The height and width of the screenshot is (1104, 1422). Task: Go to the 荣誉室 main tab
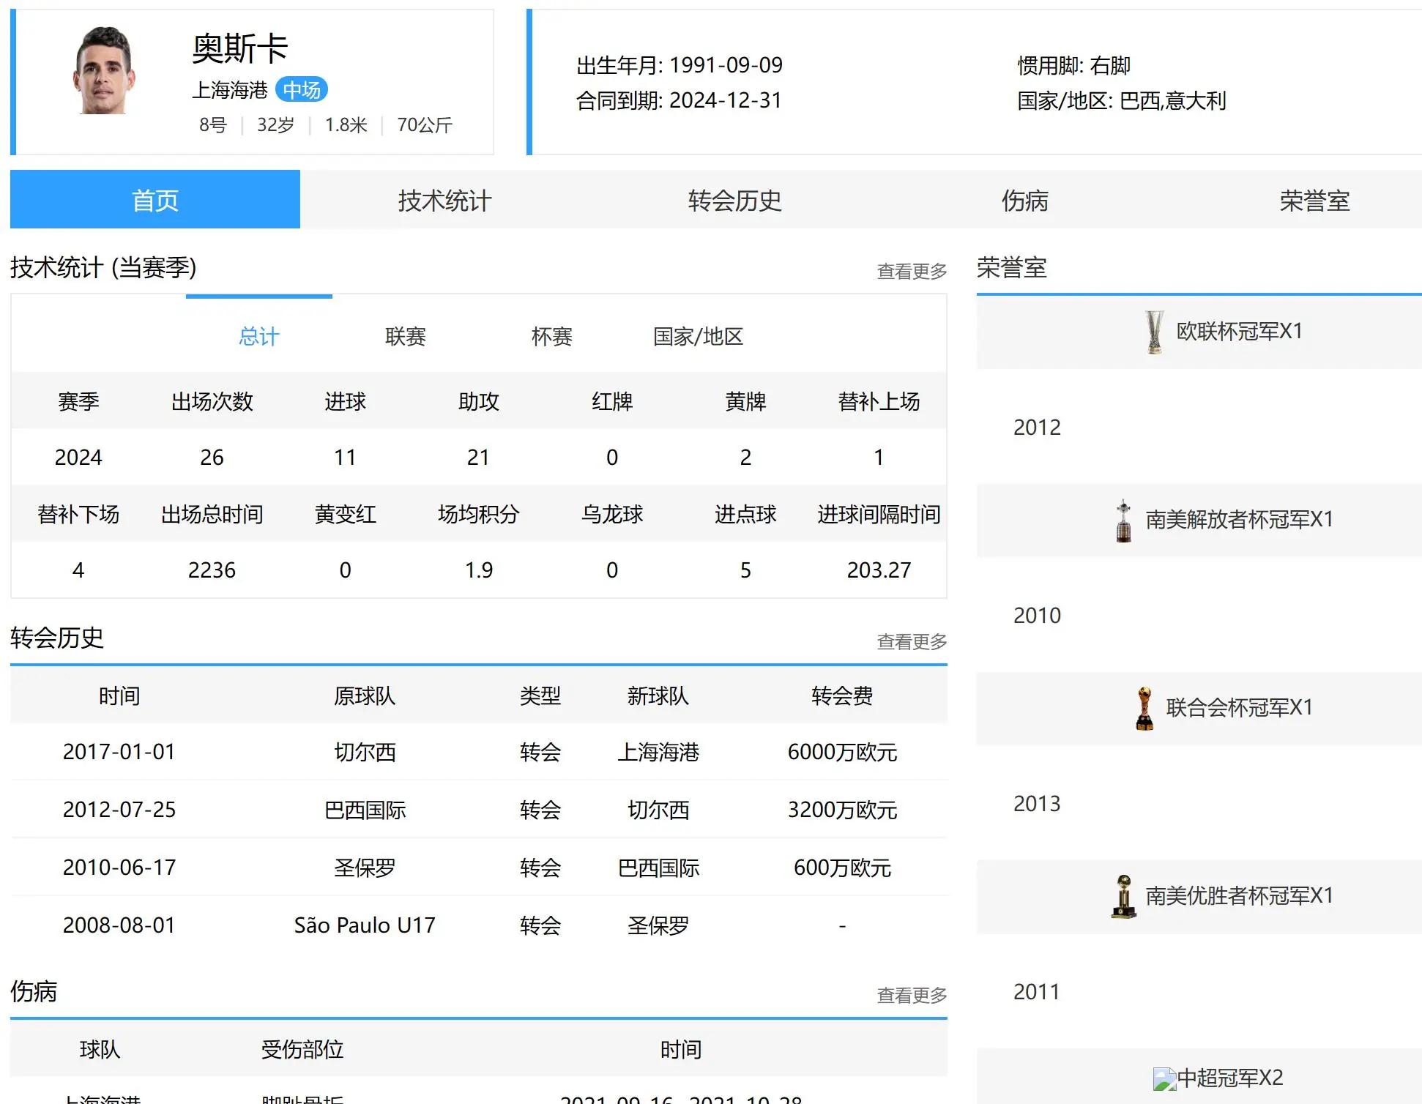click(1314, 200)
